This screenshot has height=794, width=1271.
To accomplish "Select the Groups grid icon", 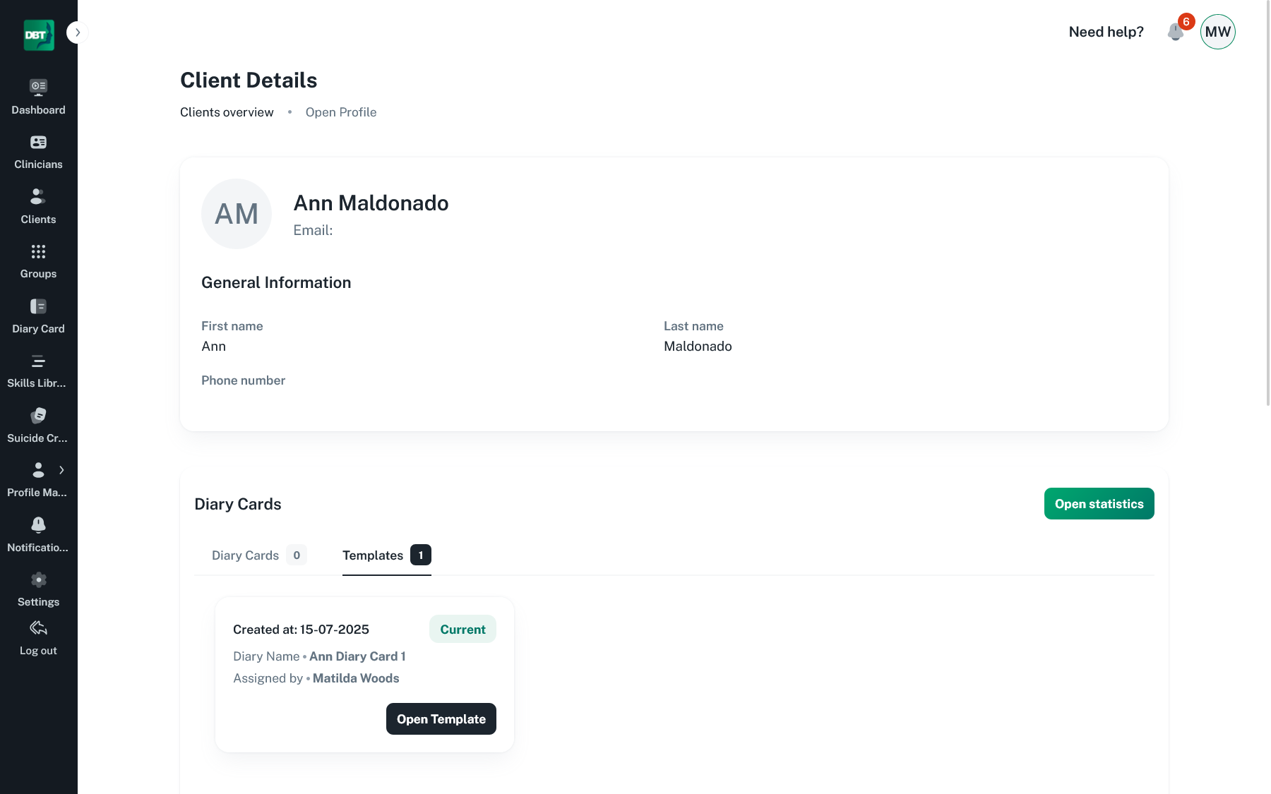I will point(38,251).
